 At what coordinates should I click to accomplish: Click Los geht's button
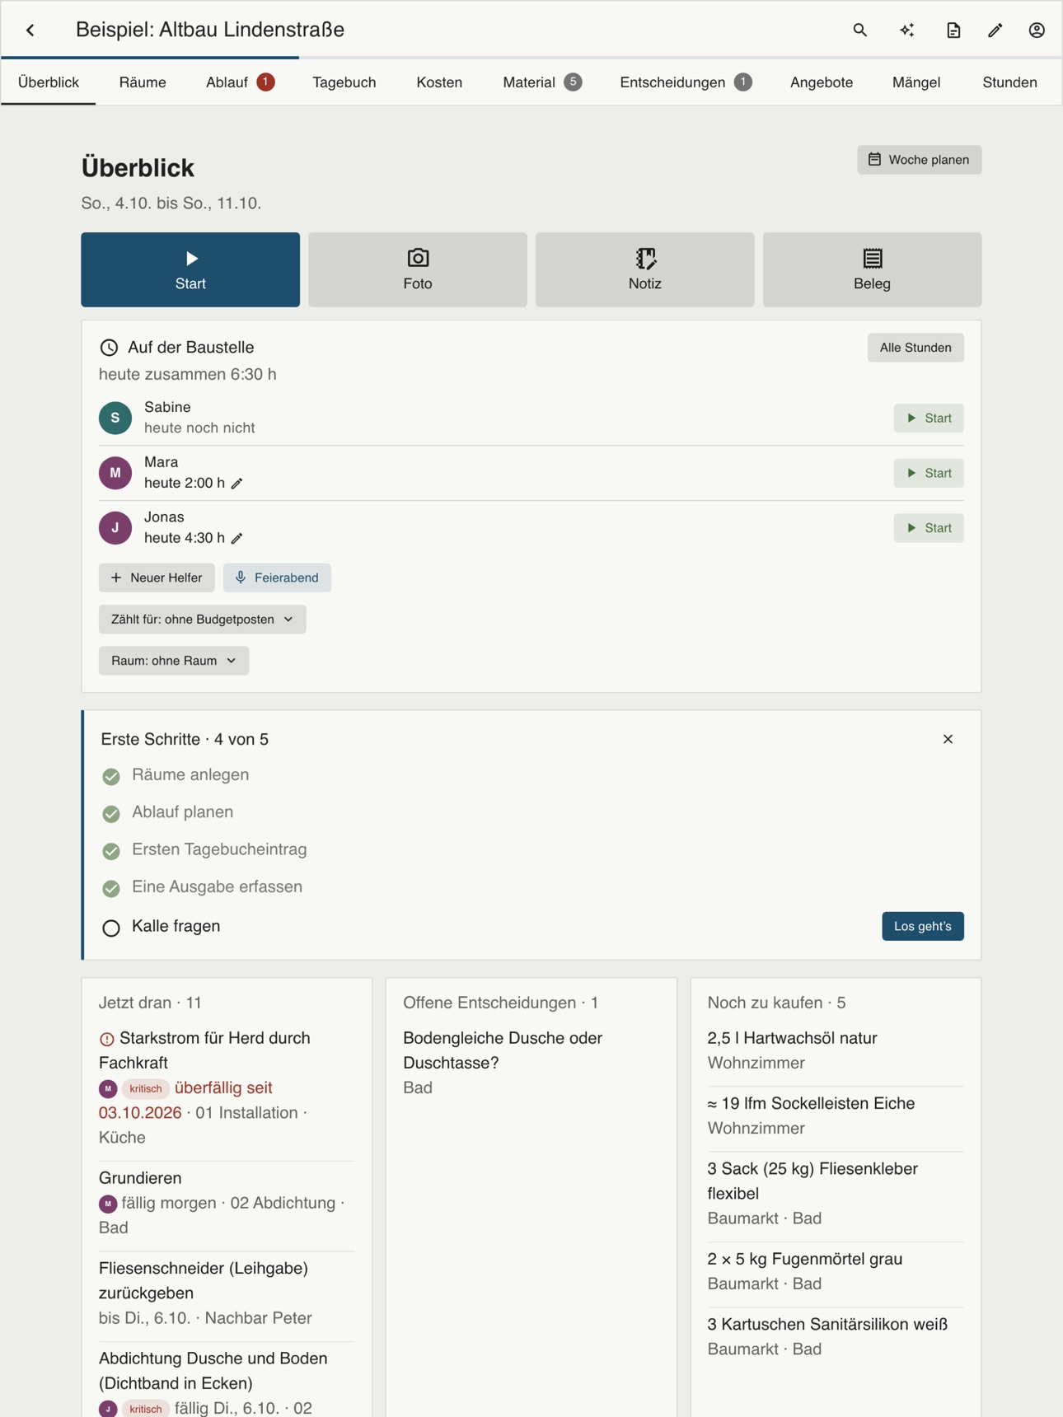923,926
